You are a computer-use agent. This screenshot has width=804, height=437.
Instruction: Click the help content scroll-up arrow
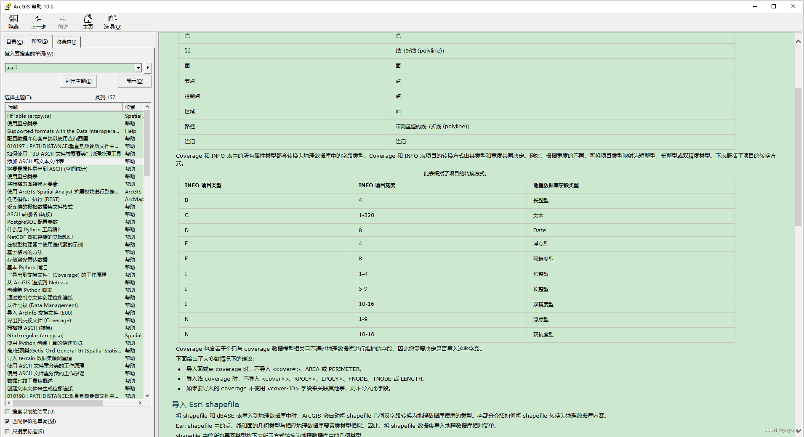pos(798,42)
